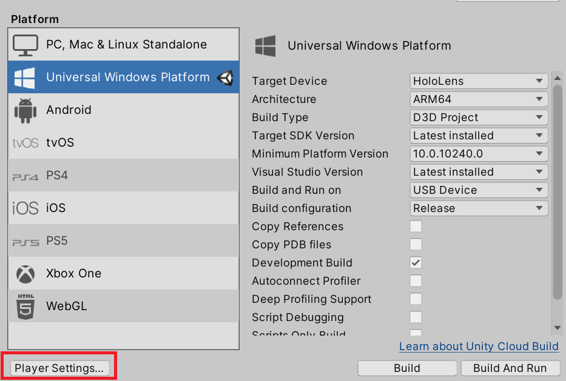Click the Build And Run button
Viewport: 566px width, 381px height.
(x=510, y=368)
